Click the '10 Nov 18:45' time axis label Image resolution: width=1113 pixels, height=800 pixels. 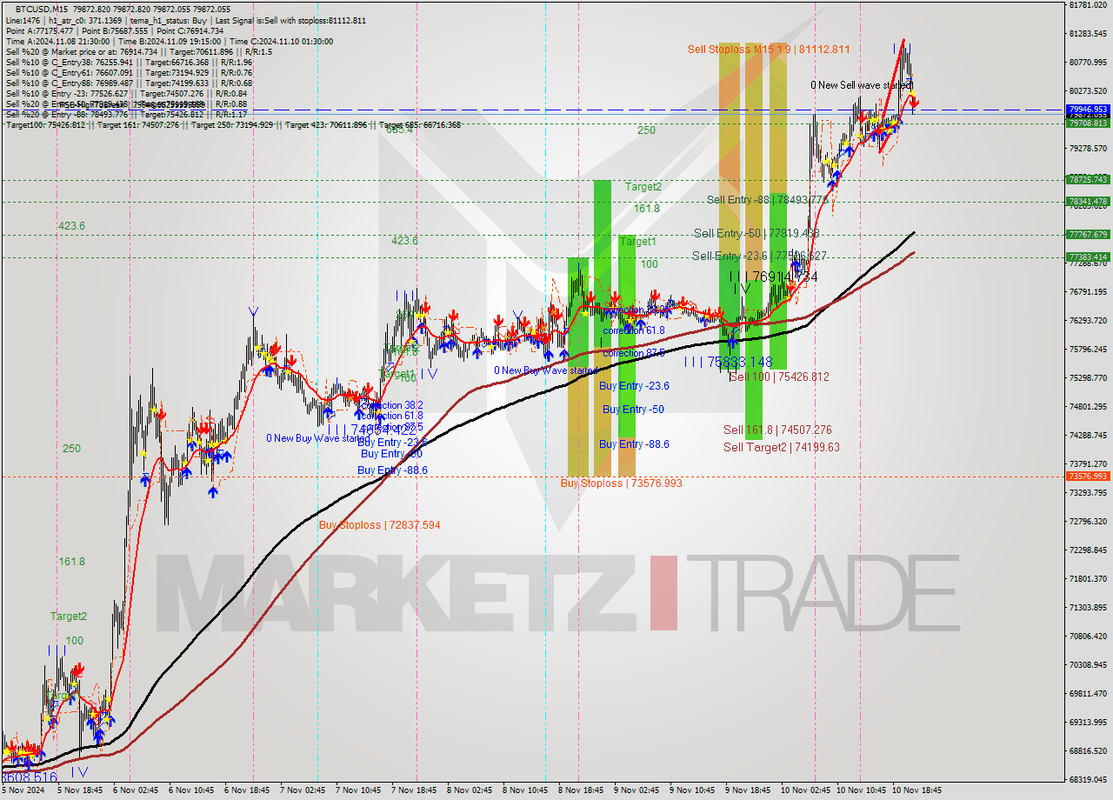coord(916,791)
